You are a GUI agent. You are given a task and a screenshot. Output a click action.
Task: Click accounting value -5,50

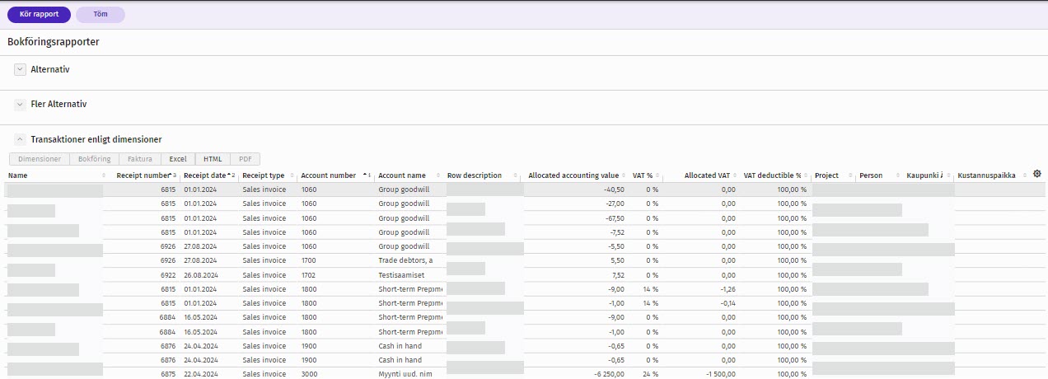[615, 246]
